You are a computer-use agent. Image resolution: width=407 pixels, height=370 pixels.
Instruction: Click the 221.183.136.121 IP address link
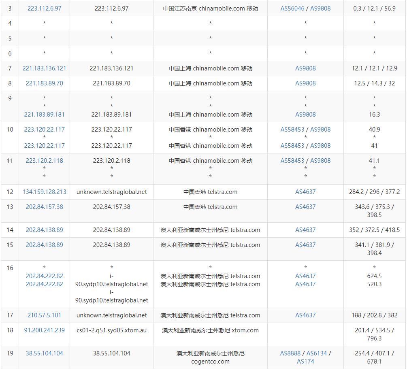pyautogui.click(x=45, y=68)
